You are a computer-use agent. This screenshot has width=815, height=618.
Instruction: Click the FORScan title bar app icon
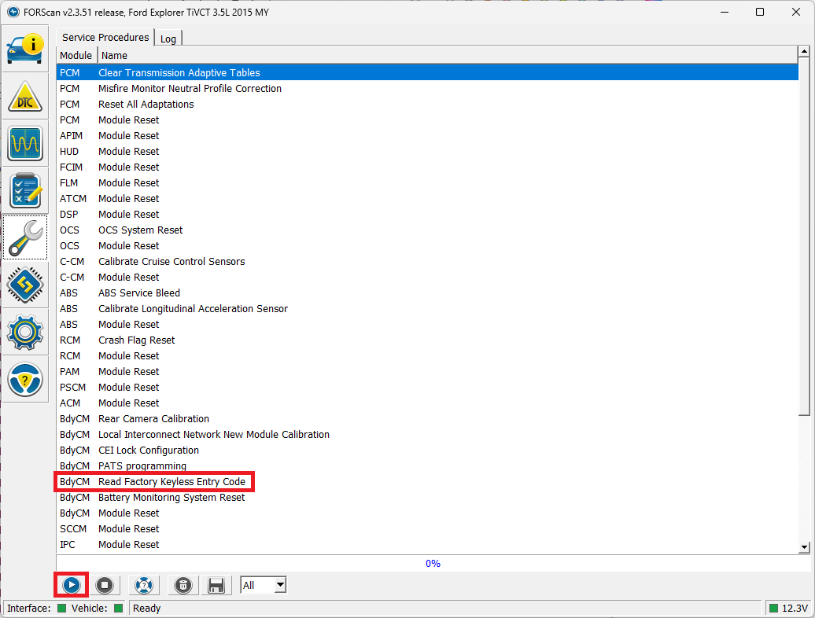pos(13,12)
